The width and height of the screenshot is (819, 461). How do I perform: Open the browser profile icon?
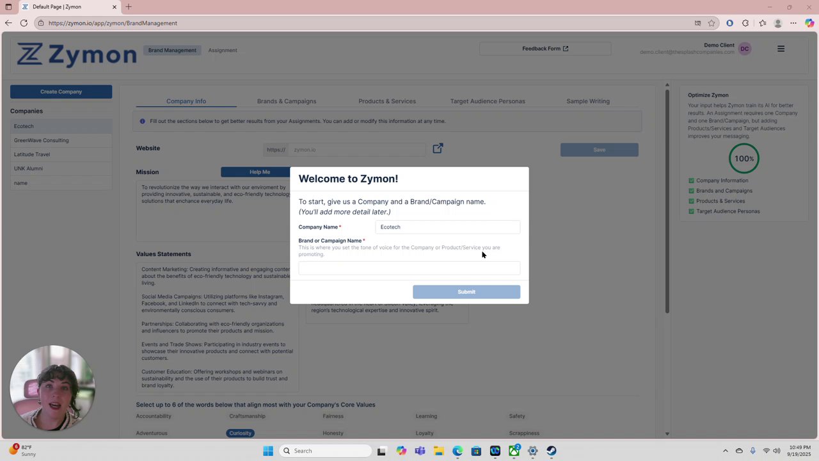tap(778, 23)
